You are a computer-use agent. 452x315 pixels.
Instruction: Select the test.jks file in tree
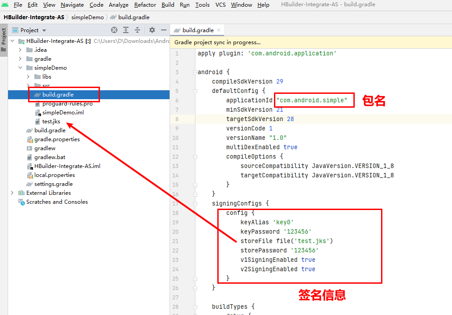point(51,122)
